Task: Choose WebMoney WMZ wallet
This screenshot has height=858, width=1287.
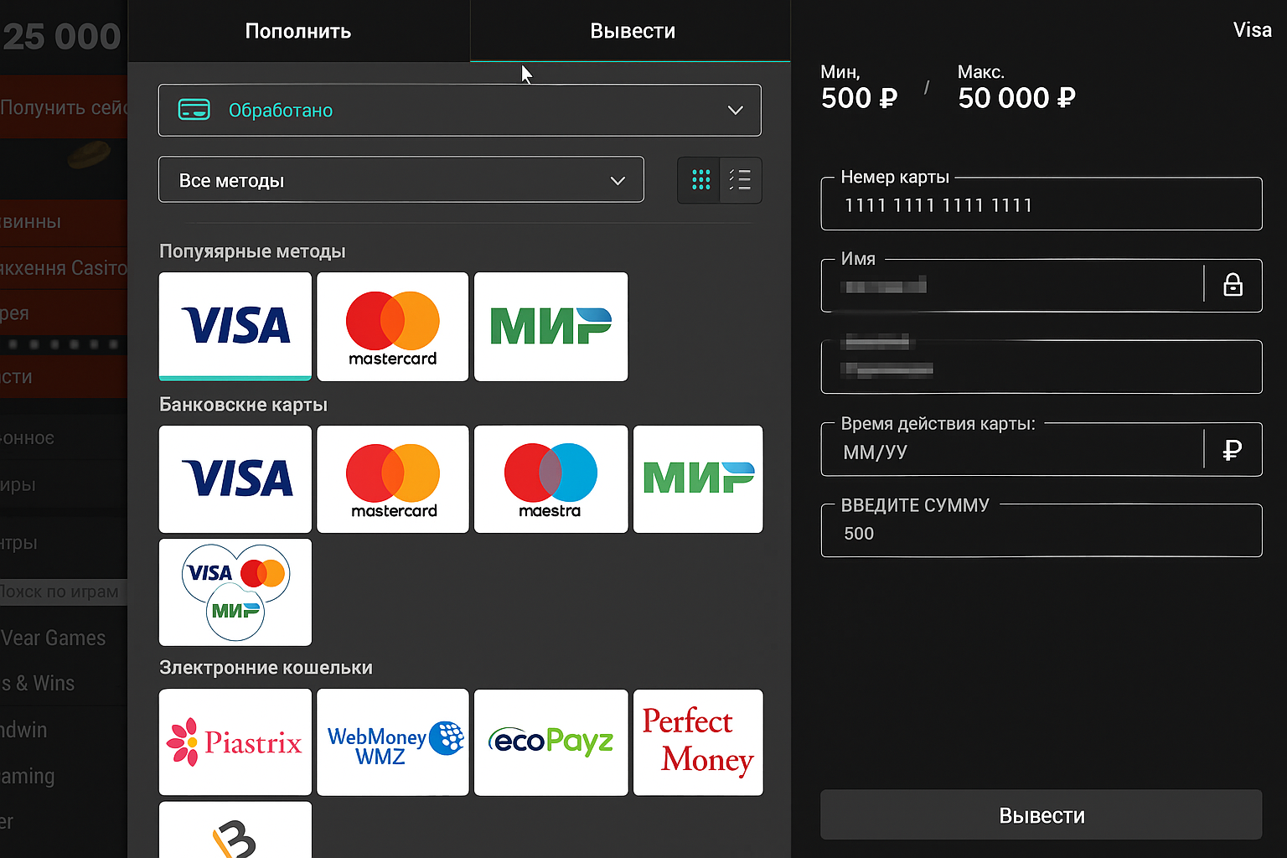Action: click(x=392, y=742)
